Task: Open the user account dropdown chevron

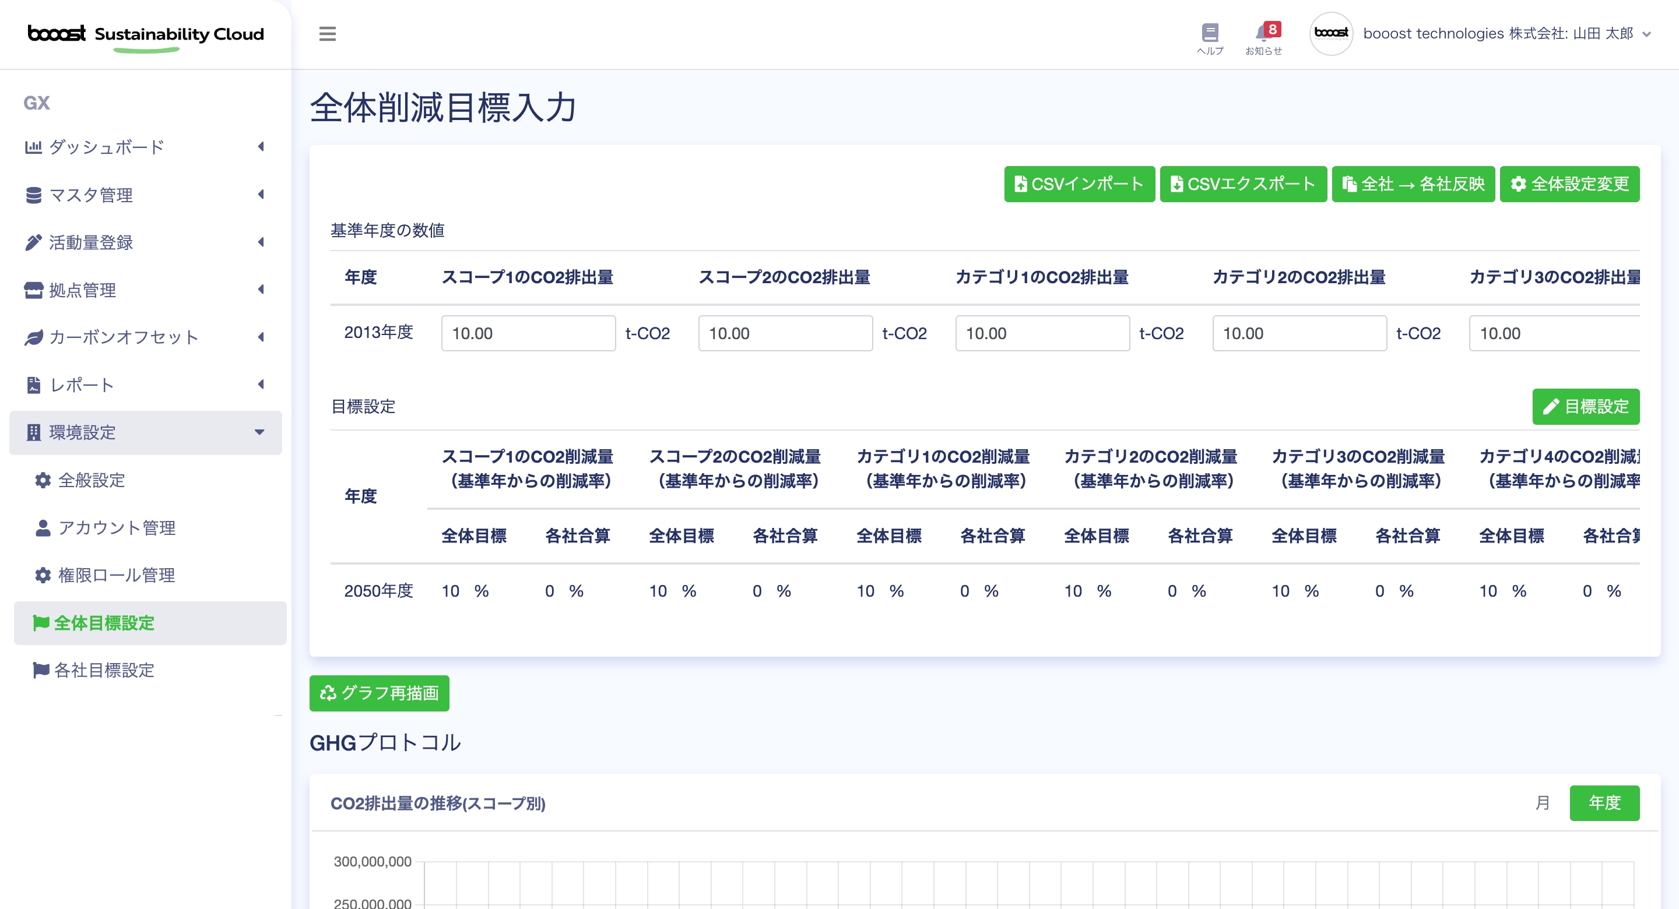Action: pos(1646,34)
